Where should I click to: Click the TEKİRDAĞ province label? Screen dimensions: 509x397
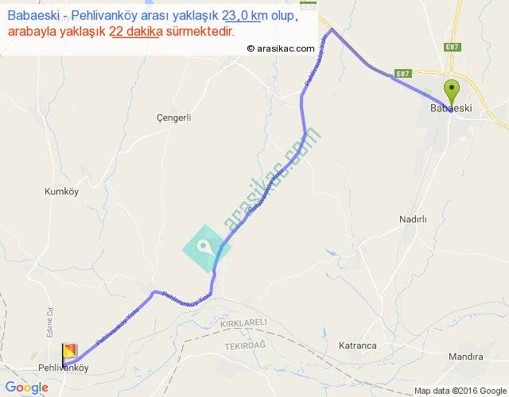(x=245, y=346)
